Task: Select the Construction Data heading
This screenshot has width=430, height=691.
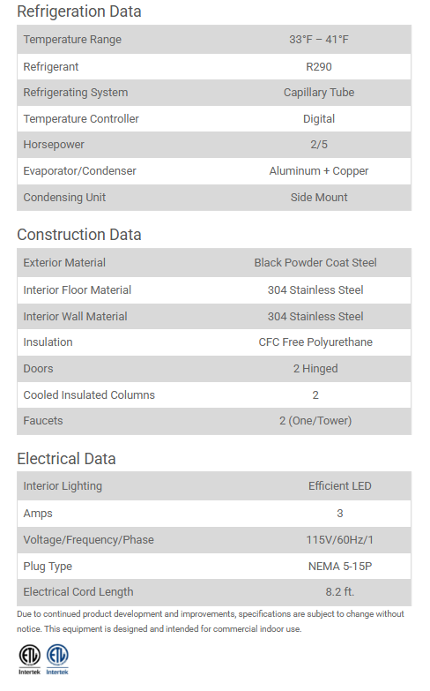Action: click(x=79, y=235)
